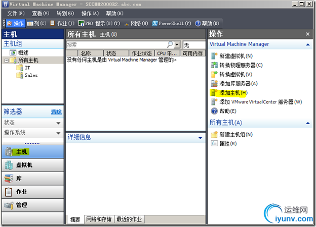Click 添加主机(H) action

coord(229,93)
